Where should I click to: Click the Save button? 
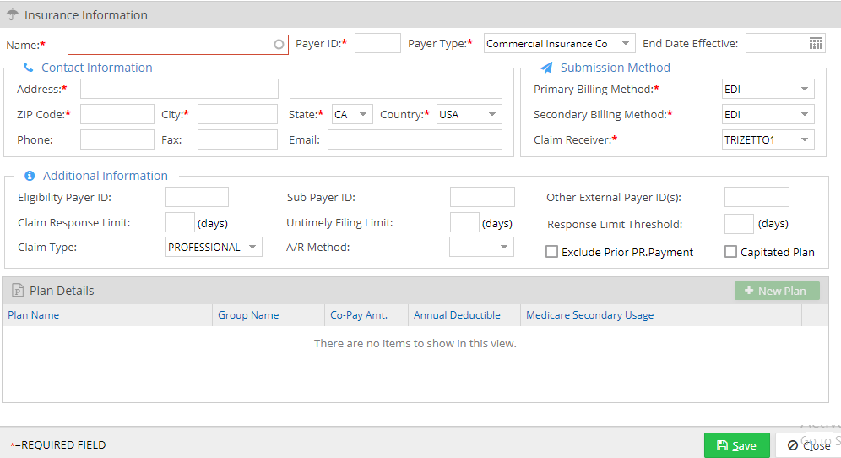pyautogui.click(x=737, y=445)
